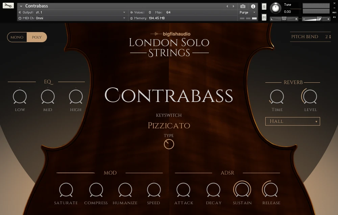Enable MONO voice mode
Image resolution: width=338 pixels, height=215 pixels.
[x=17, y=37]
